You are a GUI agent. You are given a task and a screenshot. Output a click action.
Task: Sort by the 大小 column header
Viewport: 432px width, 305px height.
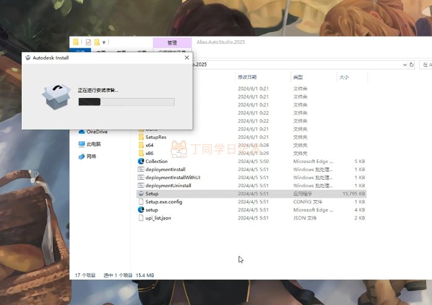point(344,77)
